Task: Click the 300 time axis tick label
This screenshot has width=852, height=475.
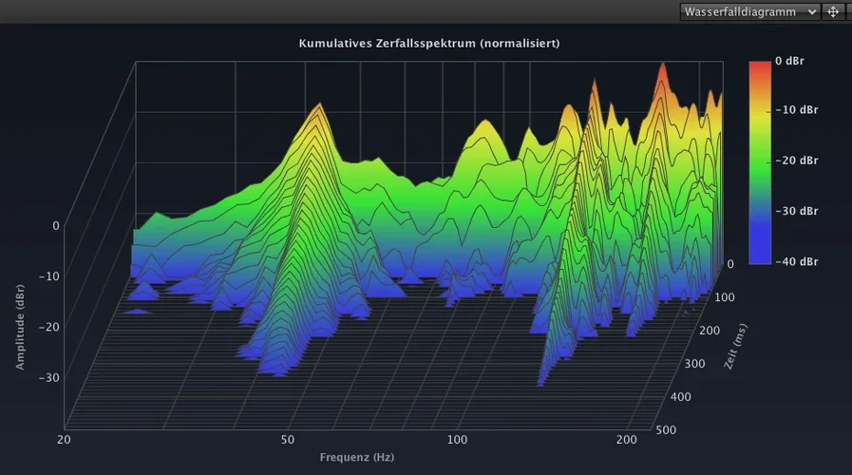Action: (695, 364)
